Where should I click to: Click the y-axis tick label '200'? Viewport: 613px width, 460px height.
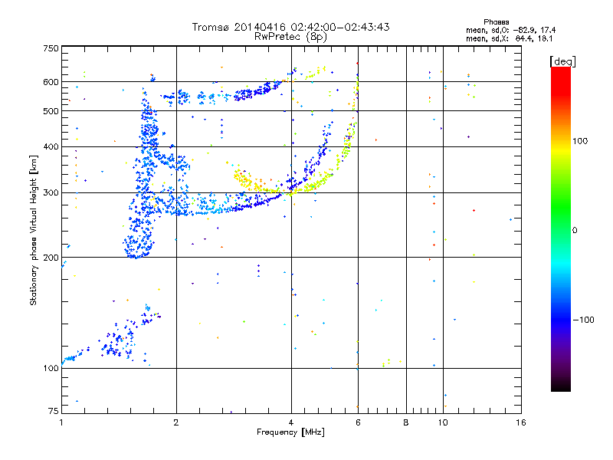pos(51,258)
